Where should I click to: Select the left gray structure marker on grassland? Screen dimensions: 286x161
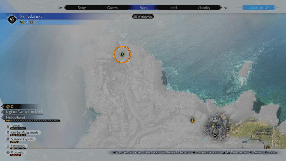coord(257,132)
